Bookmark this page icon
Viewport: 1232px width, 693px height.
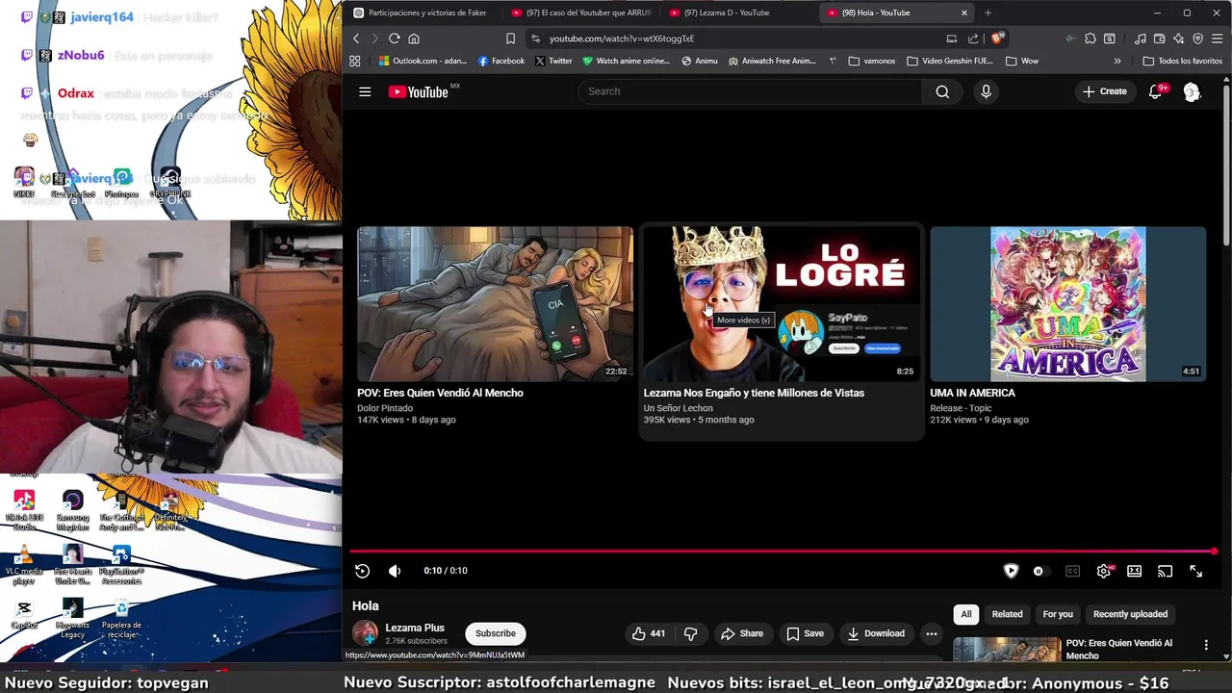click(x=510, y=38)
